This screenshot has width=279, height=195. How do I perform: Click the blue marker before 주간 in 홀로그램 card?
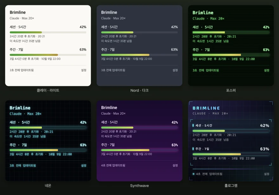click(x=193, y=149)
